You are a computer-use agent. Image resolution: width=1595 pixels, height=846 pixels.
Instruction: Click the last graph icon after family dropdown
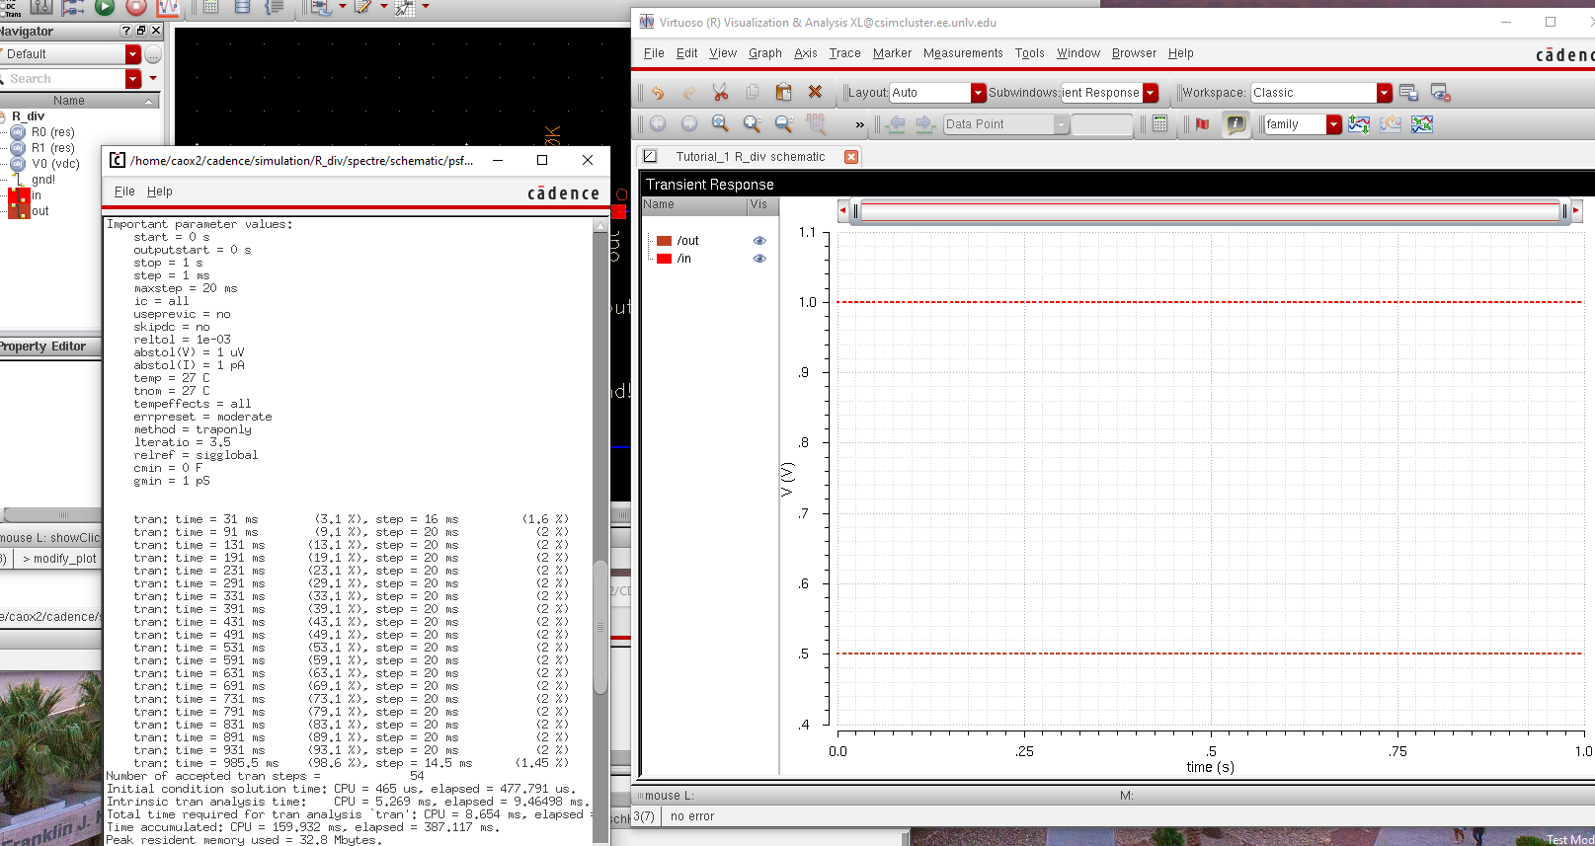pyautogui.click(x=1422, y=124)
